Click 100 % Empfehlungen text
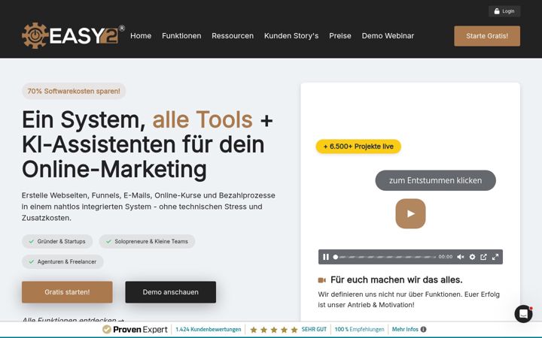The image size is (542, 338). pos(360,330)
